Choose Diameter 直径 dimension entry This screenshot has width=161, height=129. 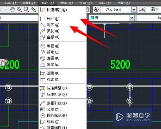(x=62, y=58)
